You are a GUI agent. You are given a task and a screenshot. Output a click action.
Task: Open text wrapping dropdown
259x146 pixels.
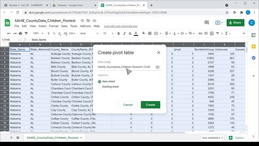click(x=184, y=33)
